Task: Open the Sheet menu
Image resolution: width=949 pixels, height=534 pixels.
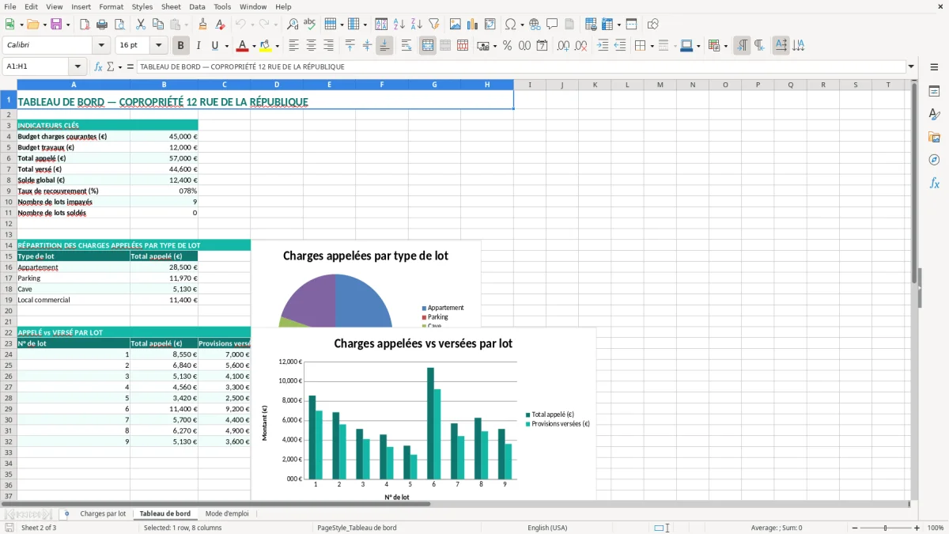Action: 171,6
